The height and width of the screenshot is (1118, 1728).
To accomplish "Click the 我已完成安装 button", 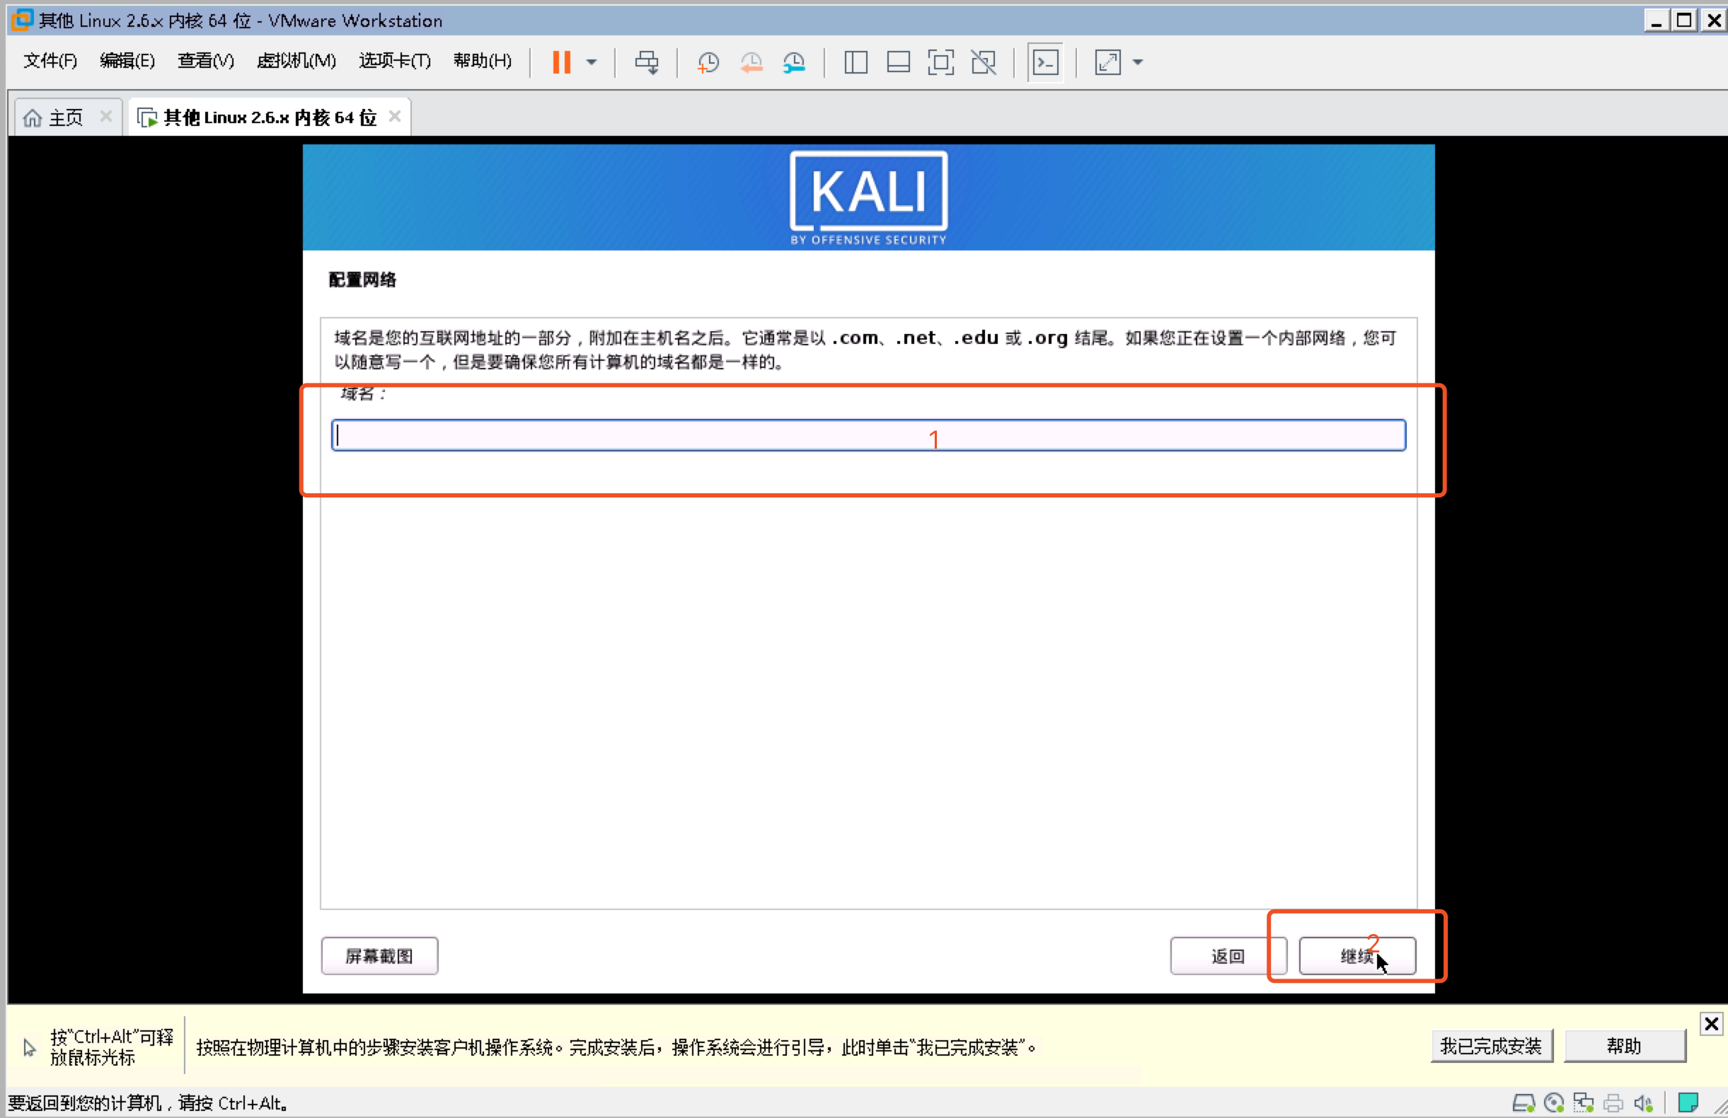I will 1492,1045.
